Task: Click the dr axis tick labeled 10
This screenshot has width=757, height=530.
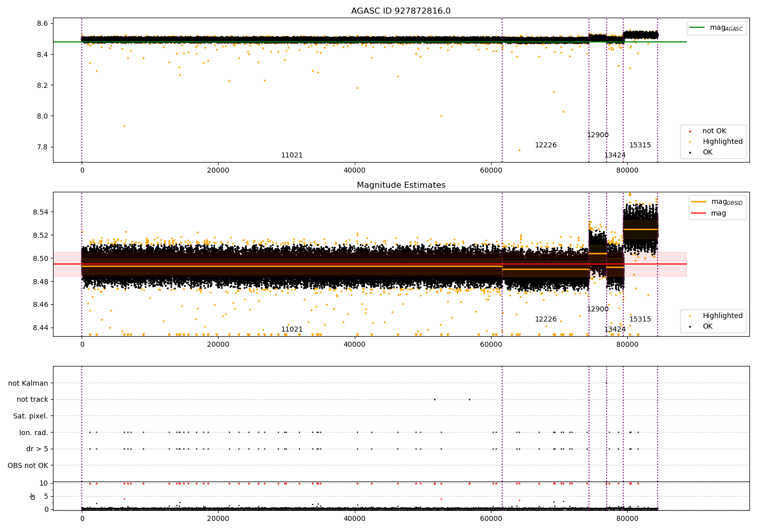Action: coord(44,484)
